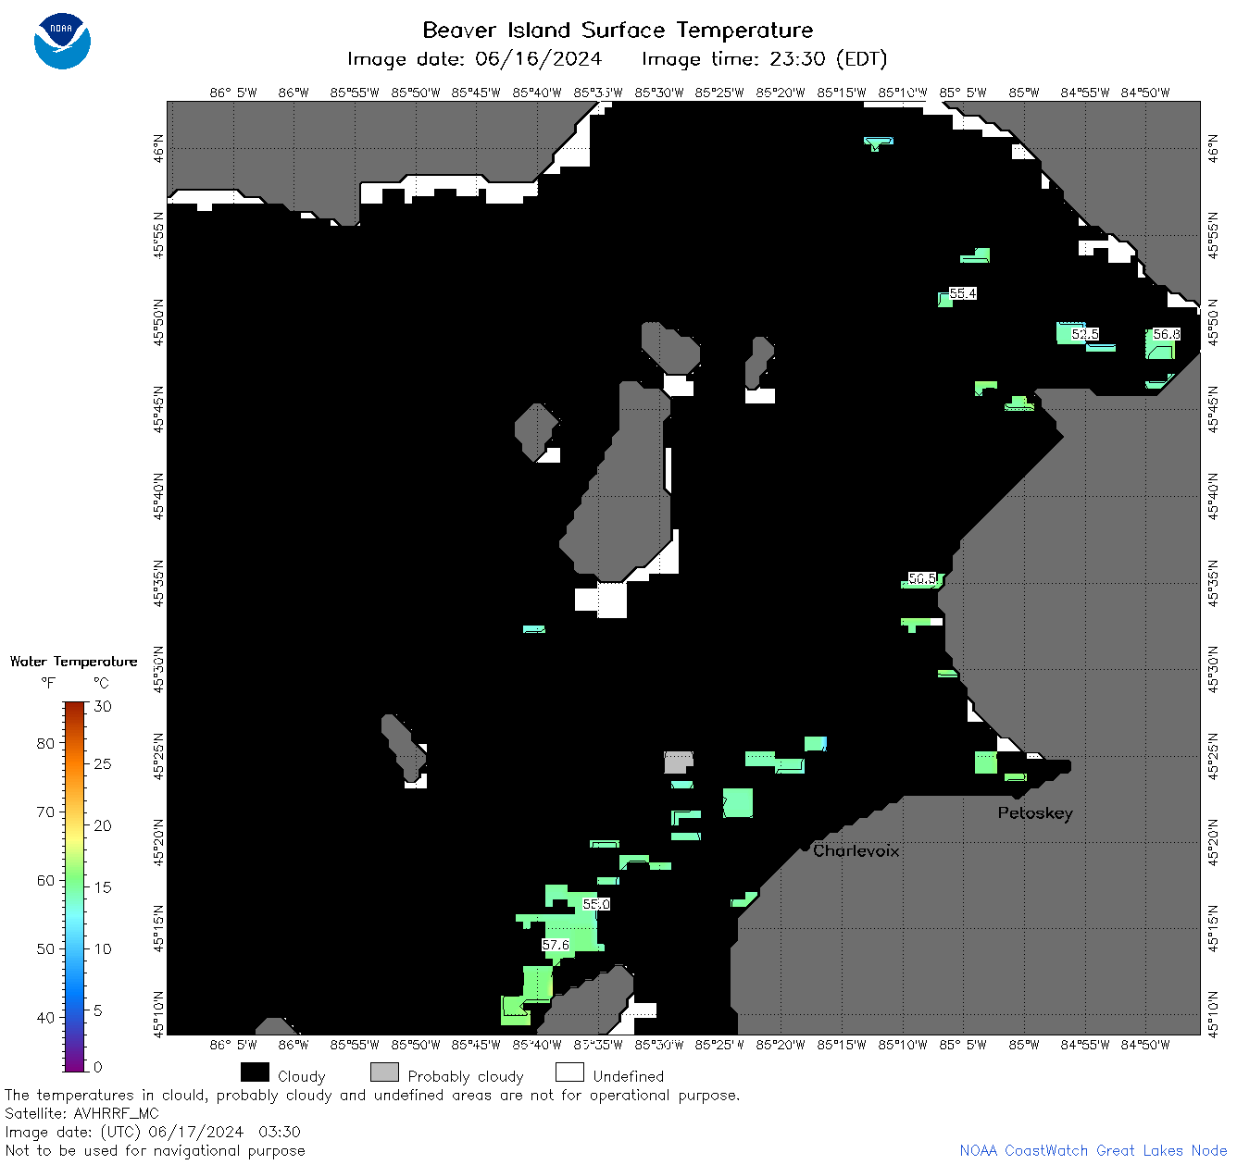Click the black dot marker at Charlevoix
The width and height of the screenshot is (1237, 1165).
[805, 847]
